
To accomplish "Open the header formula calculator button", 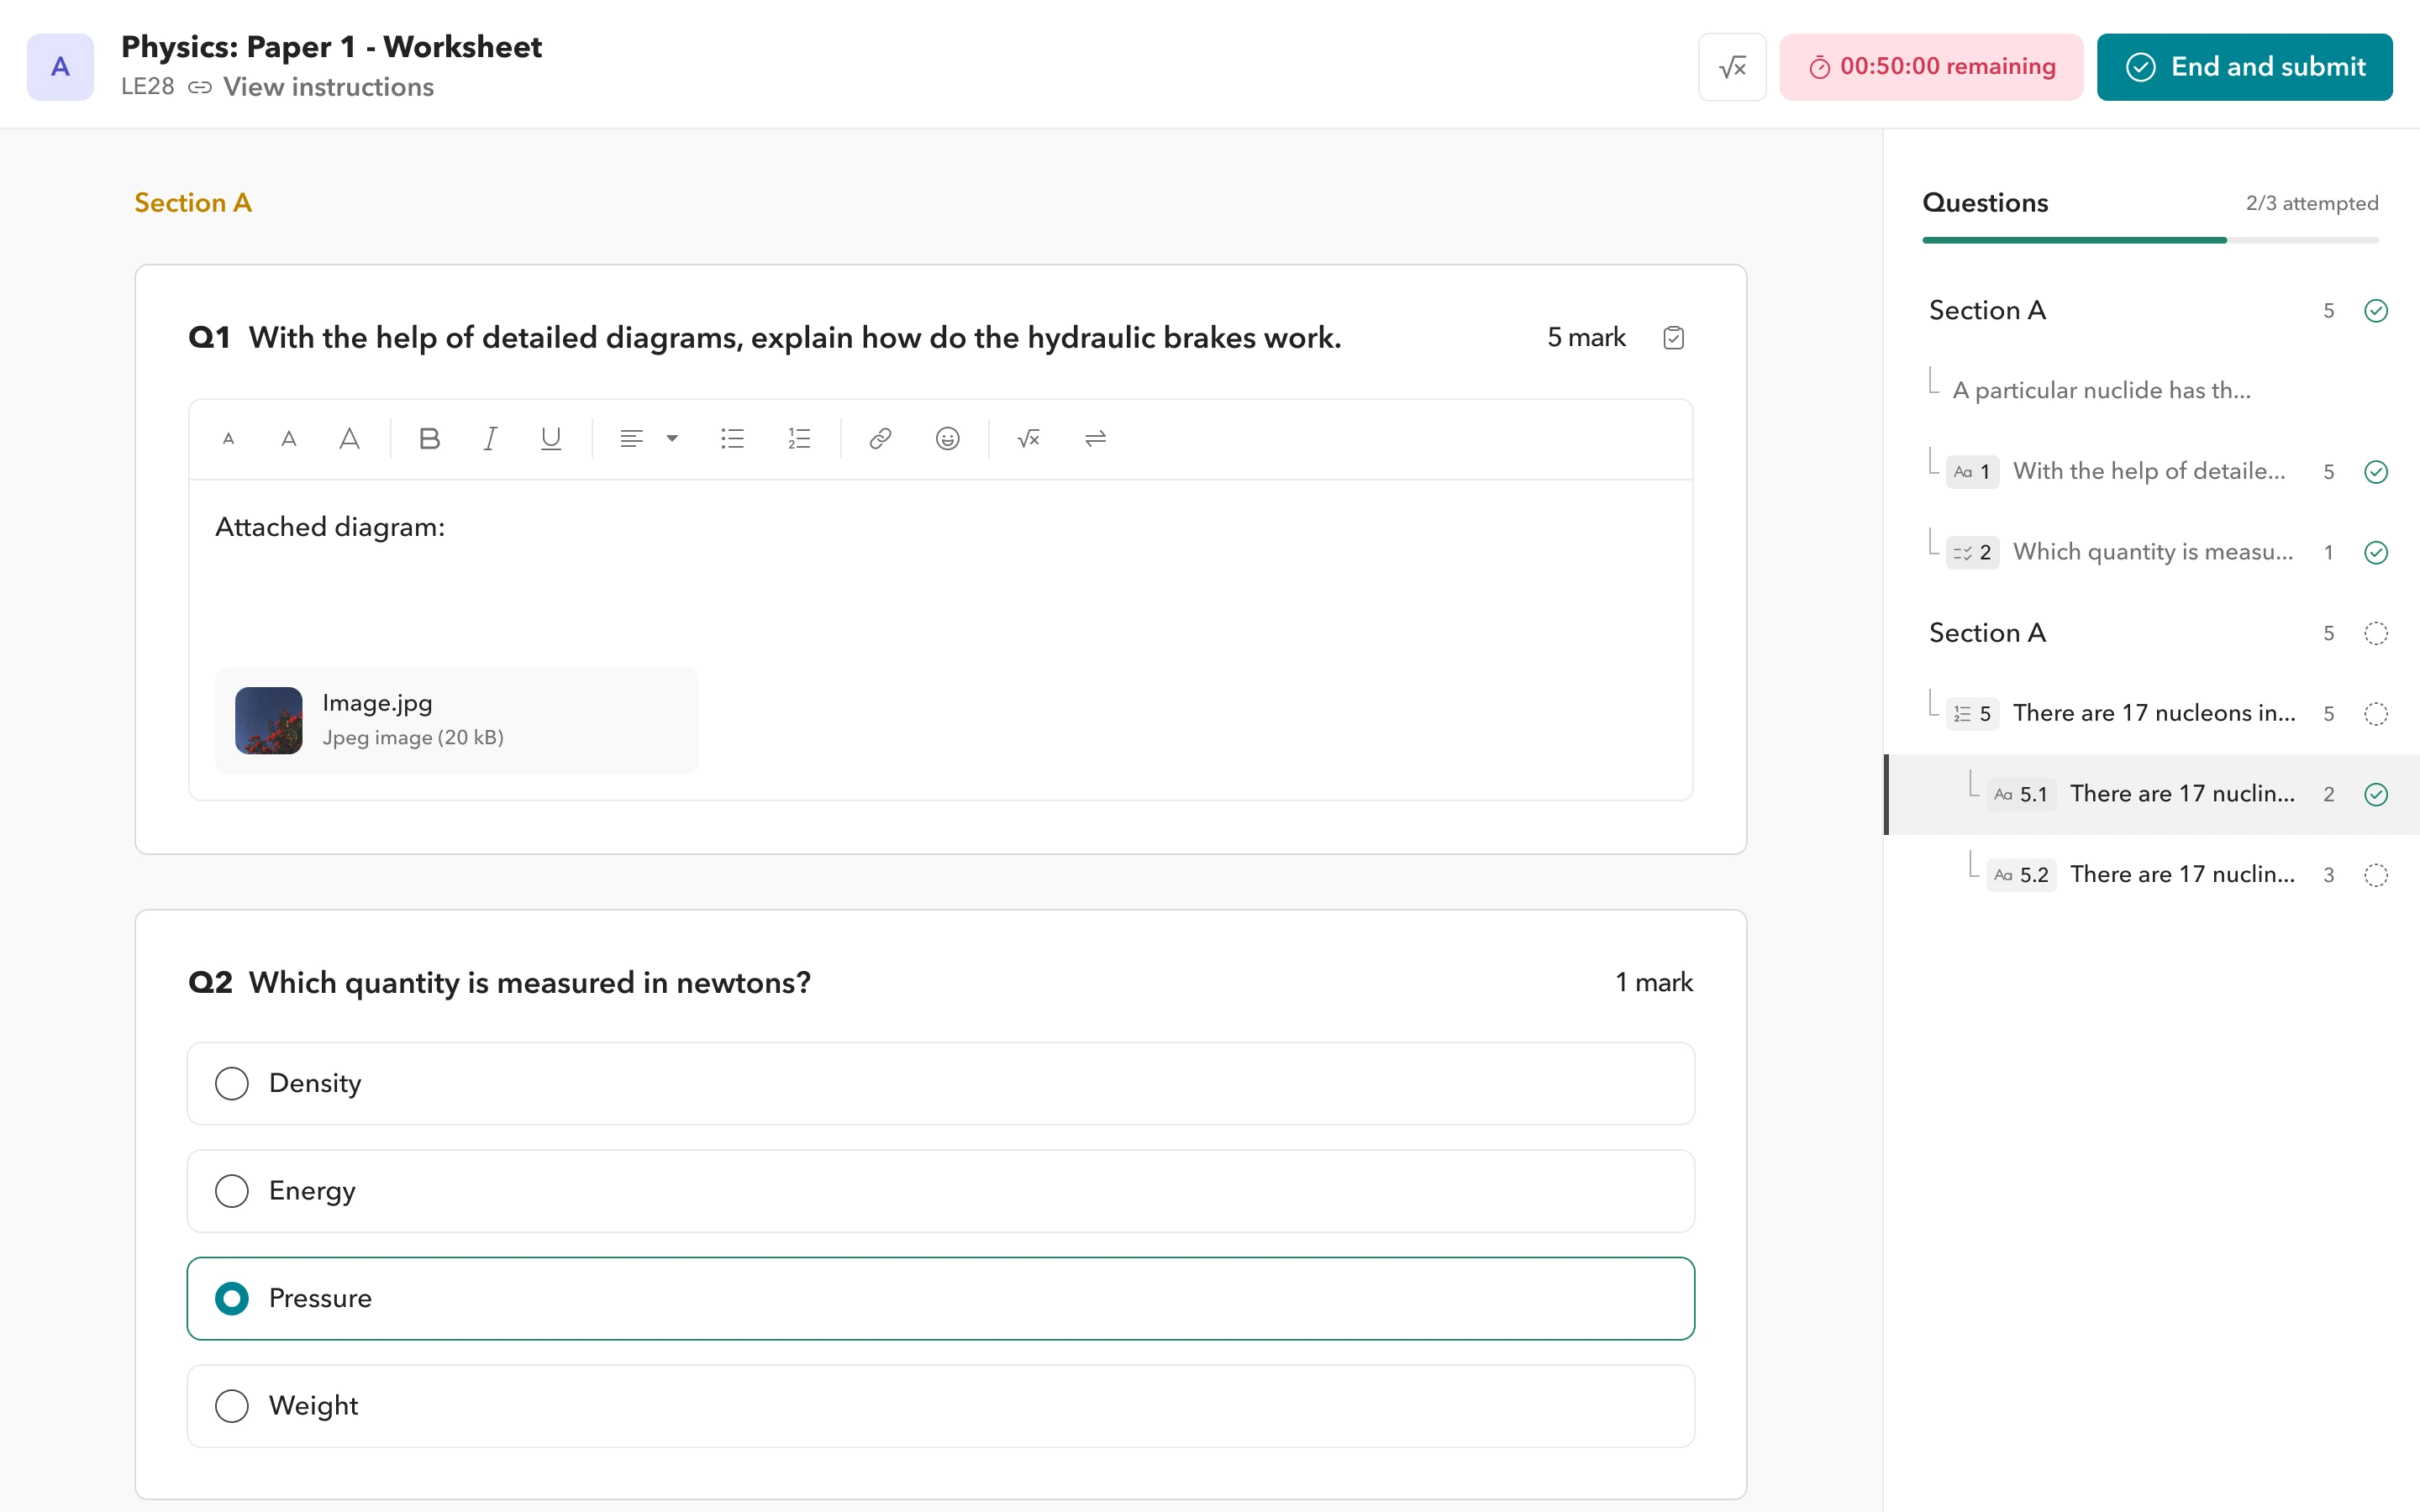I will tap(1732, 67).
